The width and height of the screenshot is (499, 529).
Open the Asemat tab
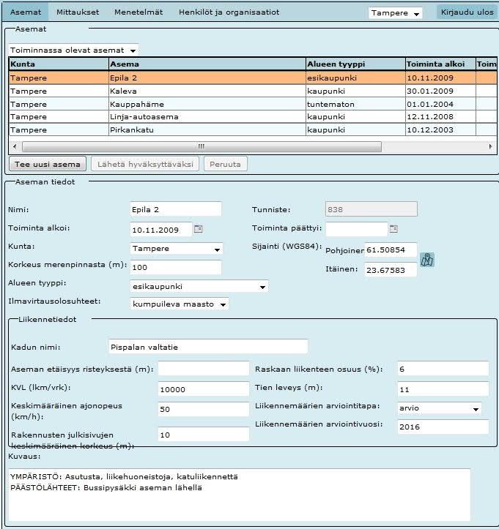click(26, 12)
